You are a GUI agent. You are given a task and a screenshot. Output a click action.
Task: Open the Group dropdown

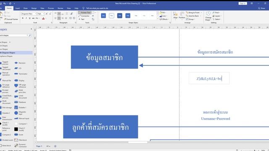[190, 19]
